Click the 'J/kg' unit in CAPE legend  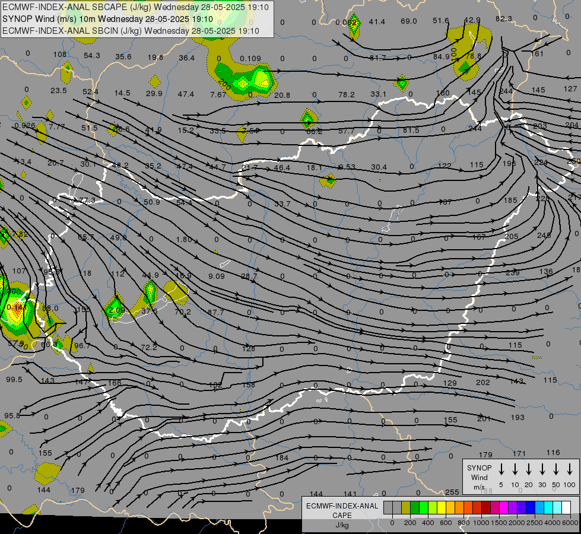point(342,525)
